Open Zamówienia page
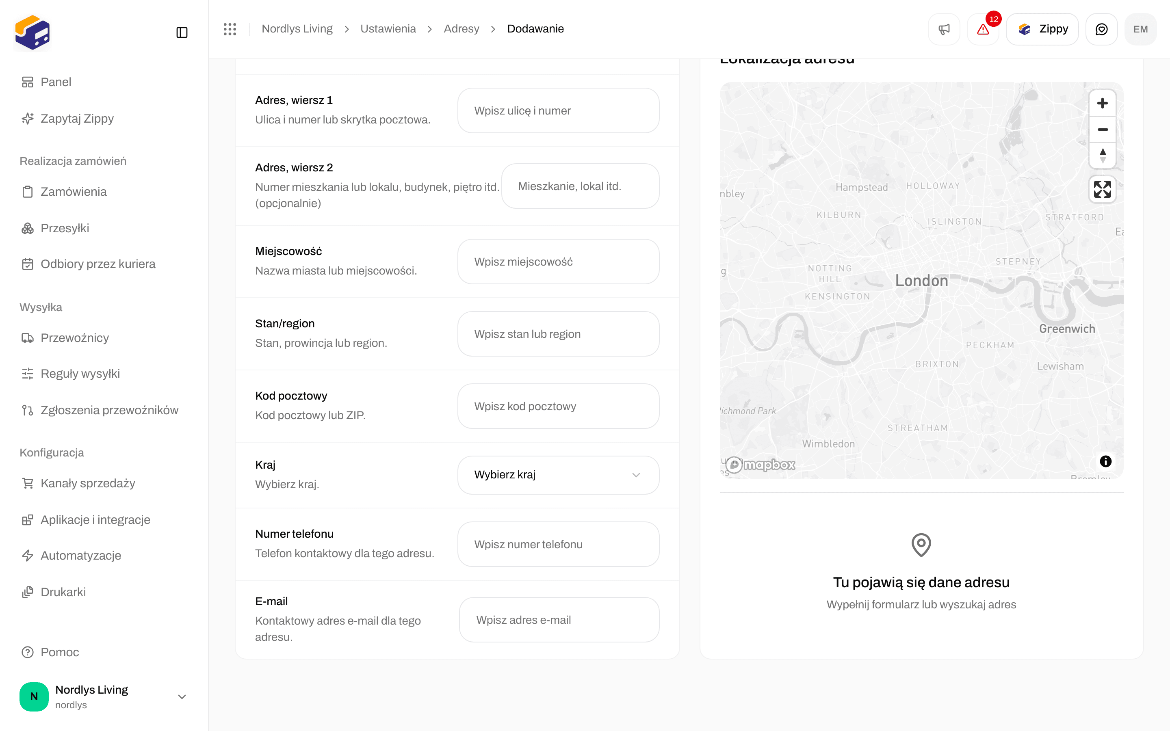 click(x=104, y=191)
